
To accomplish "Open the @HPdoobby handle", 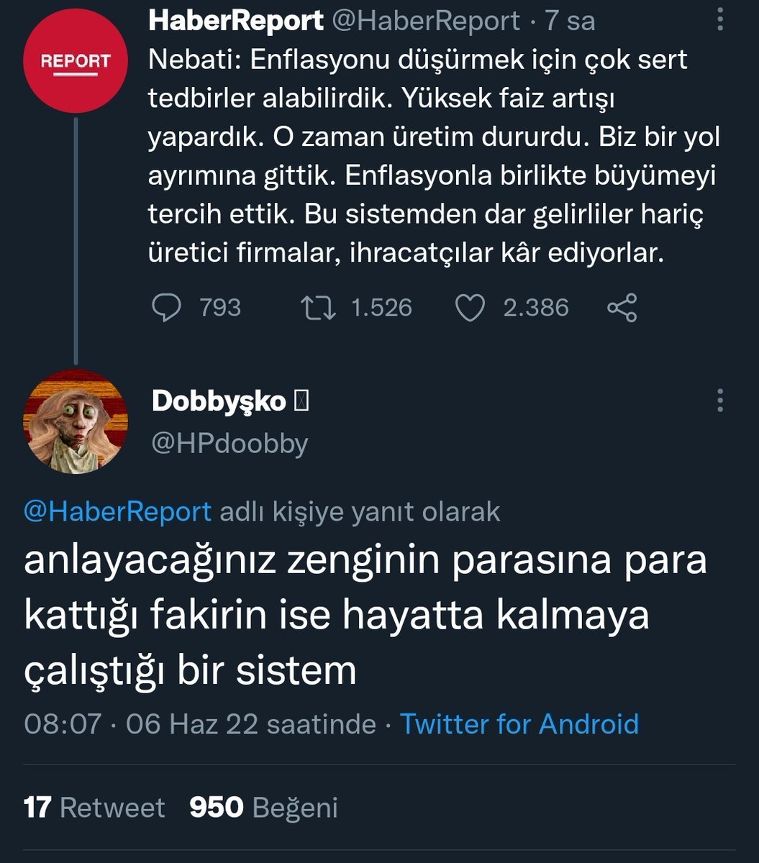I will coord(229,443).
